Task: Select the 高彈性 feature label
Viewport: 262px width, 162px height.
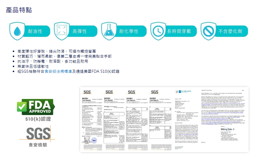Action: click(x=80, y=31)
